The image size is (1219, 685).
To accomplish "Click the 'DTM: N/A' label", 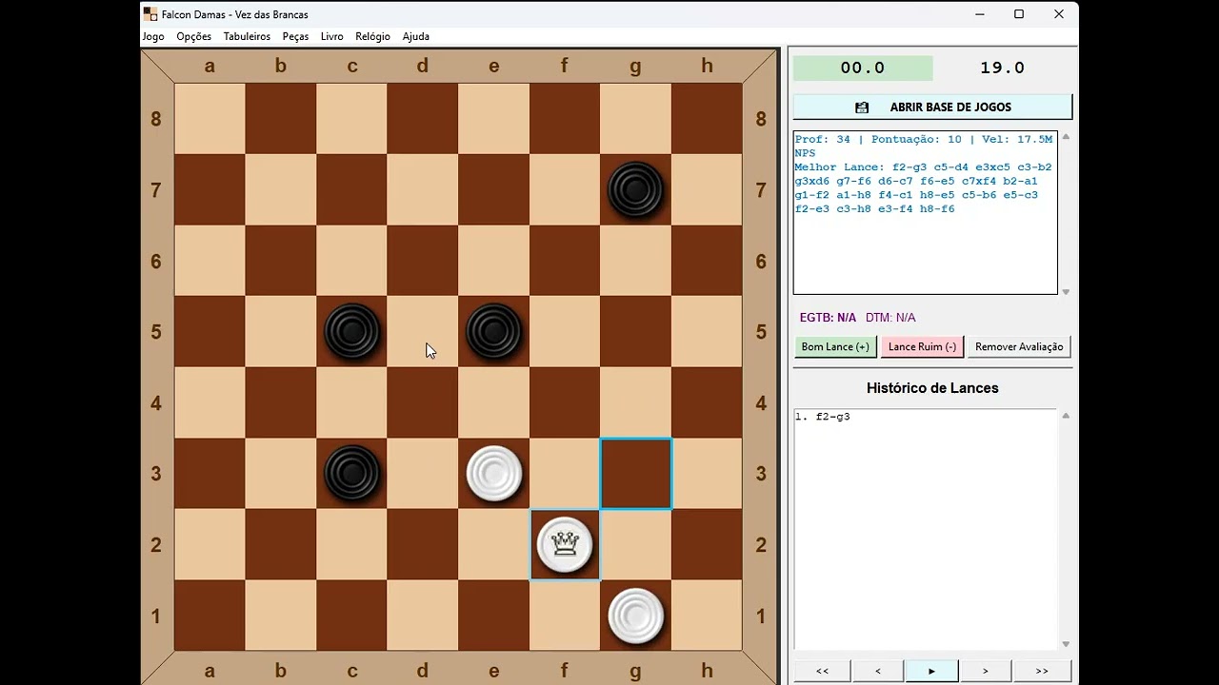I will pos(890,318).
